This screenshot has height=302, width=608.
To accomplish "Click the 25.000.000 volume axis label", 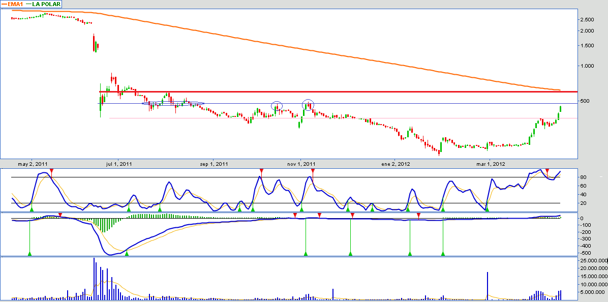I will [592, 261].
